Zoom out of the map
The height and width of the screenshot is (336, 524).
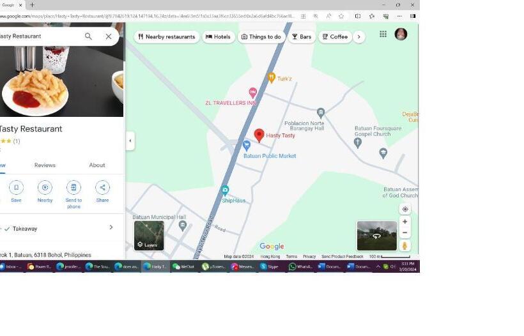(x=405, y=233)
